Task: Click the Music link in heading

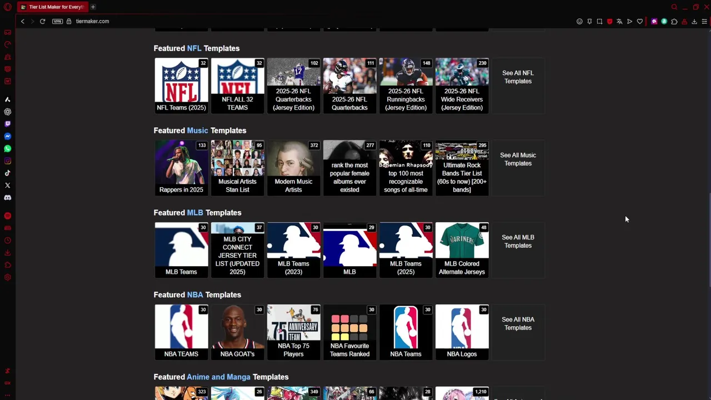Action: (197, 131)
